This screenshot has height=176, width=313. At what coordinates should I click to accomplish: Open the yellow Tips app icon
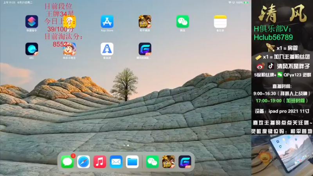click(70, 22)
